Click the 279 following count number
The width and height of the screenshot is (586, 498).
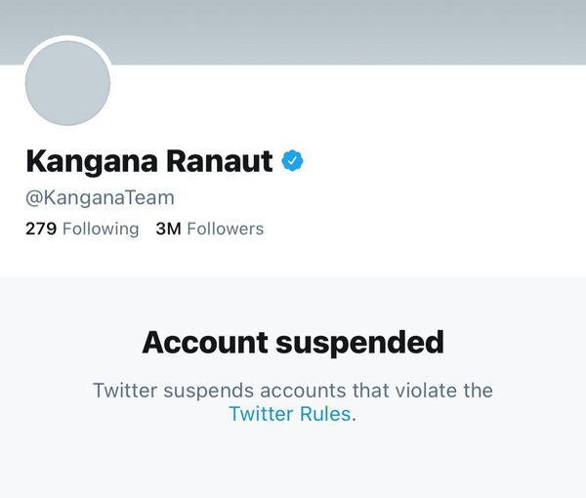[40, 228]
